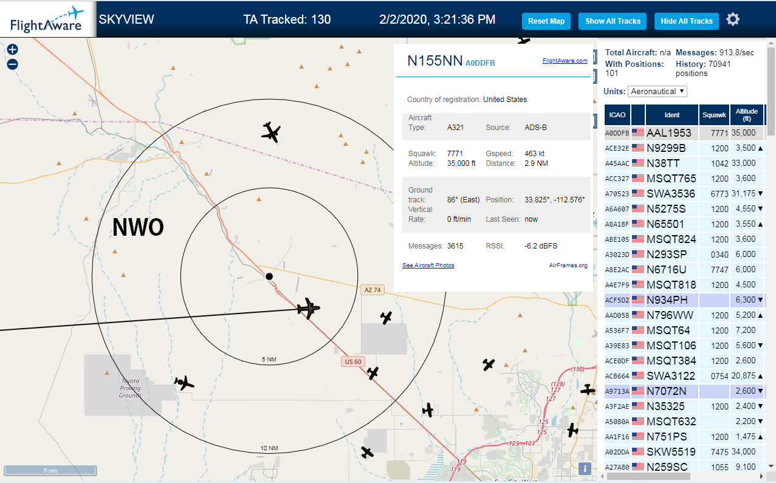
Task: Select the N38TT row
Action: coord(685,163)
